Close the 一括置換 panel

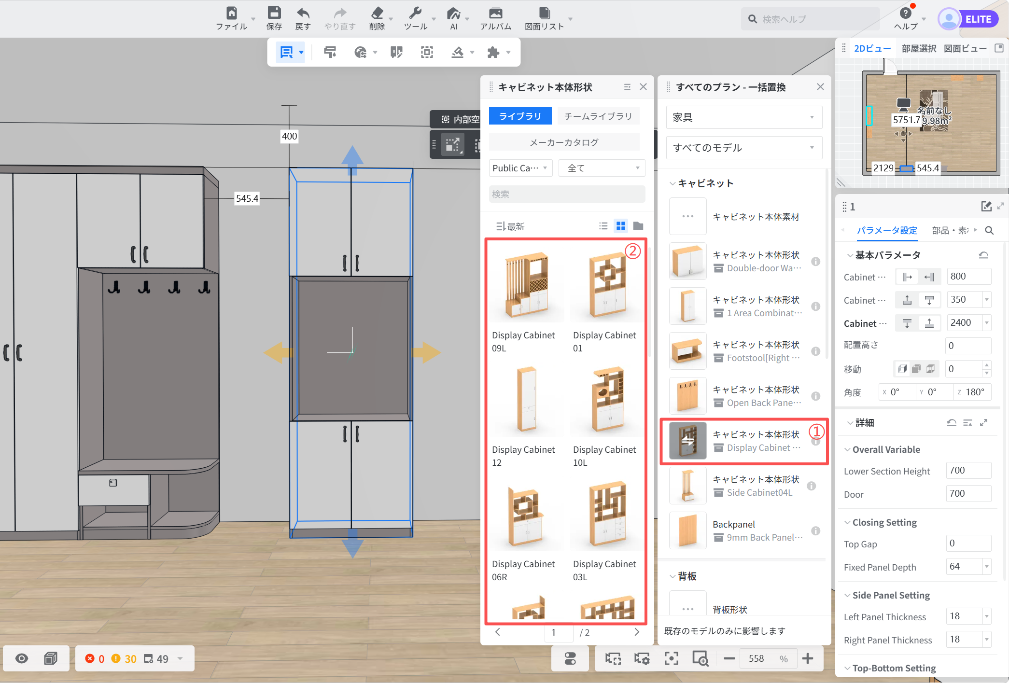coord(820,87)
